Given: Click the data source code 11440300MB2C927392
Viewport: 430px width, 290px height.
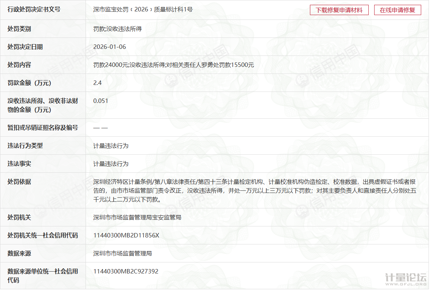Looking at the screenshot, I should pos(126,271).
